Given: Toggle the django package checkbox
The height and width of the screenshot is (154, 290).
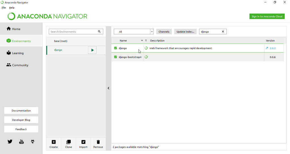Looking at the screenshot, I should click(x=116, y=48).
